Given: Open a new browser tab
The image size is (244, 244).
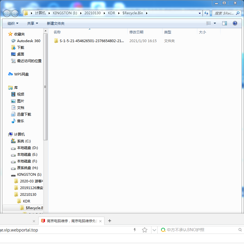Looking at the screenshot, I should 109,221.
